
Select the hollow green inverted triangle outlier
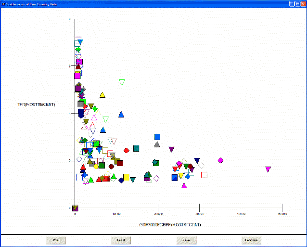pyautogui.click(x=122, y=82)
